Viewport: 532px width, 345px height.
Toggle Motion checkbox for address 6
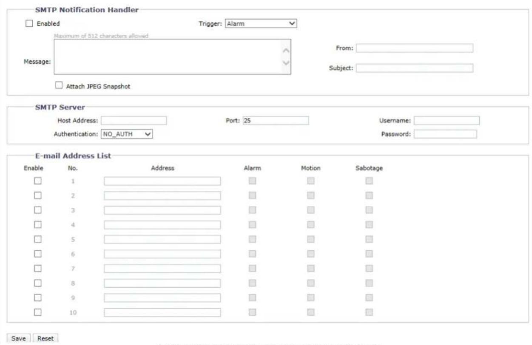[x=311, y=254]
